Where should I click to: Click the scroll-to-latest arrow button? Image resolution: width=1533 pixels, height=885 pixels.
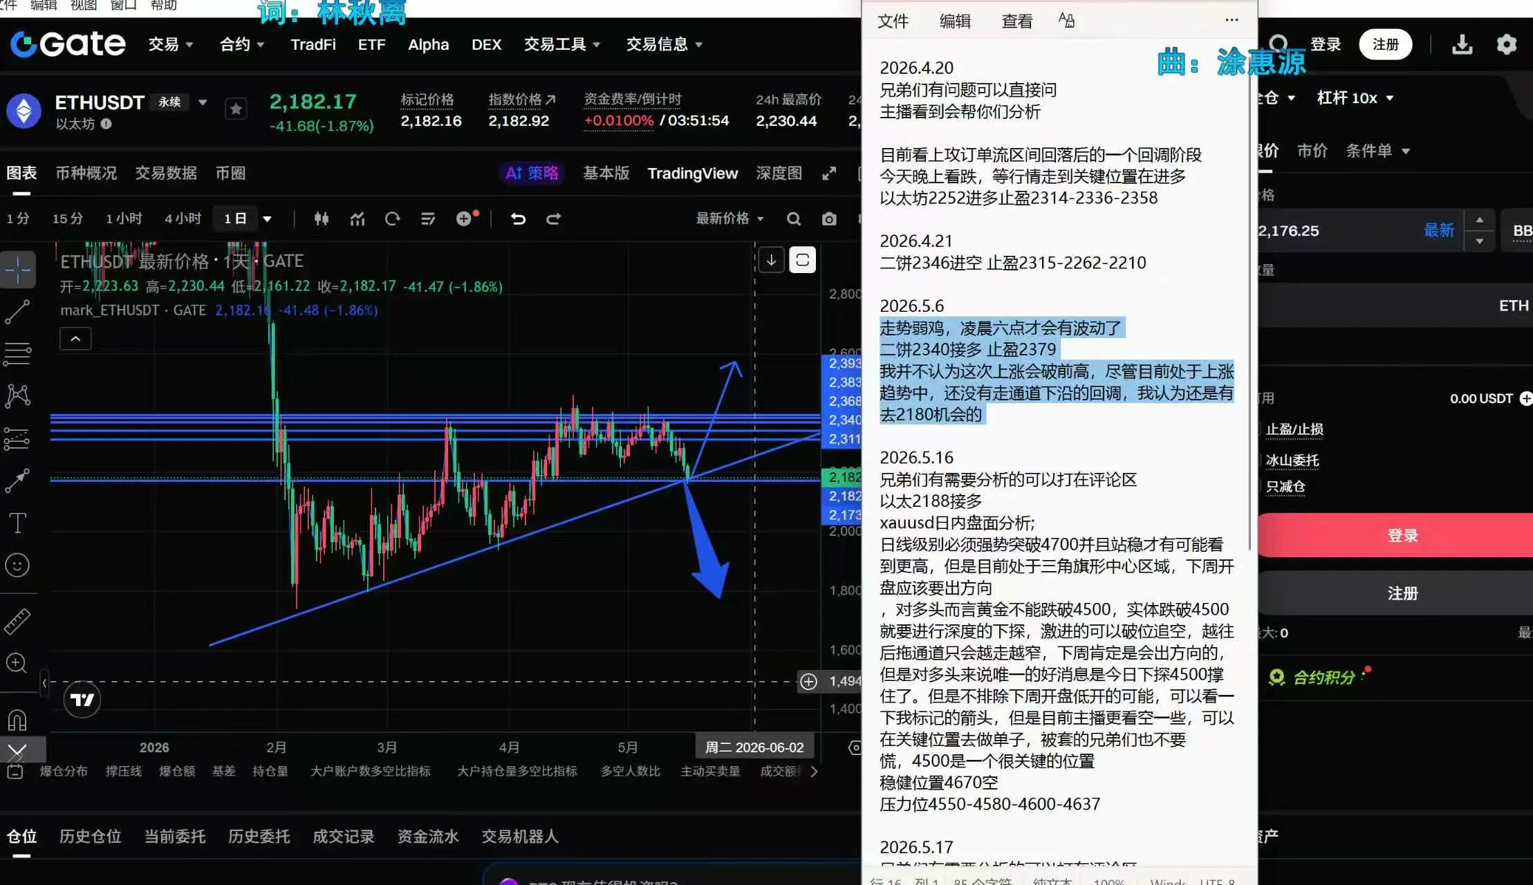click(x=771, y=260)
